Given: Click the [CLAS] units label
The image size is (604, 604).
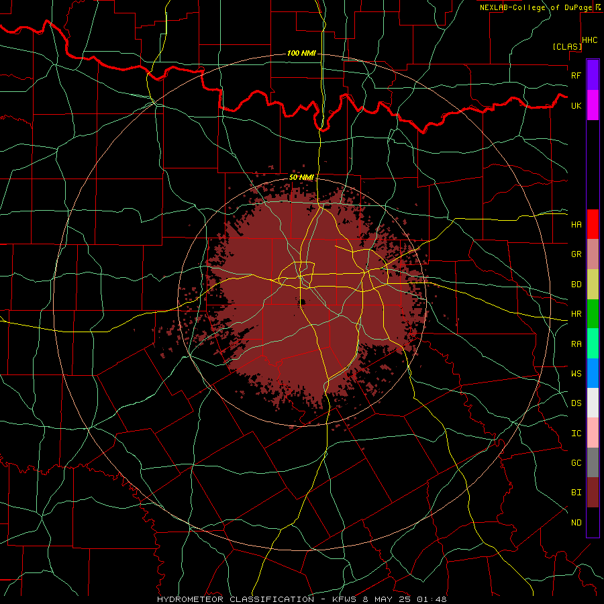Looking at the screenshot, I should click(x=567, y=46).
